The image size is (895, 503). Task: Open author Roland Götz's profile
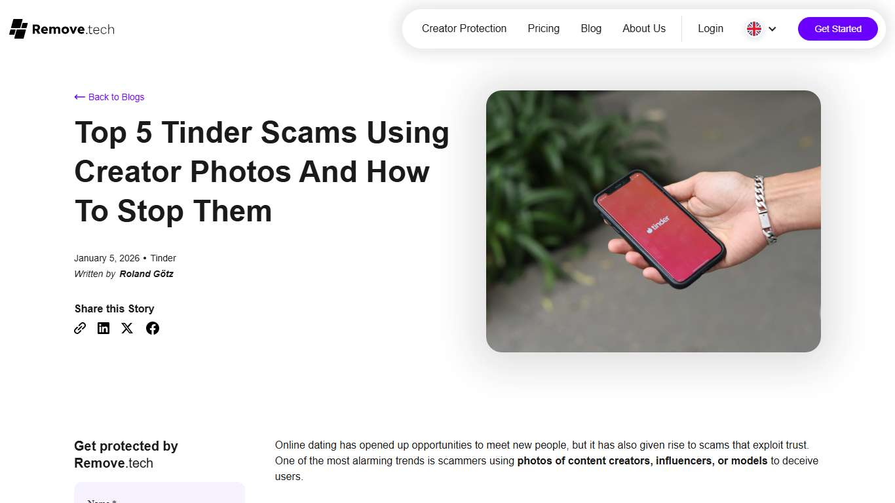click(146, 274)
